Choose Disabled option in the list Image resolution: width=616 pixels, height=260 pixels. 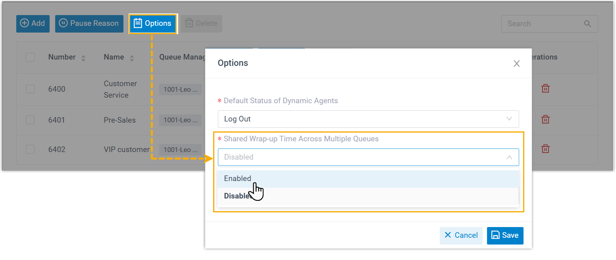237,196
